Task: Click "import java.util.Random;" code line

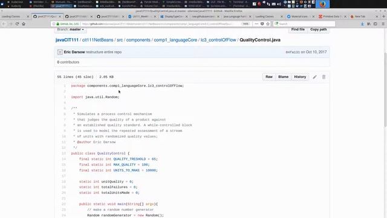Action: [x=96, y=97]
